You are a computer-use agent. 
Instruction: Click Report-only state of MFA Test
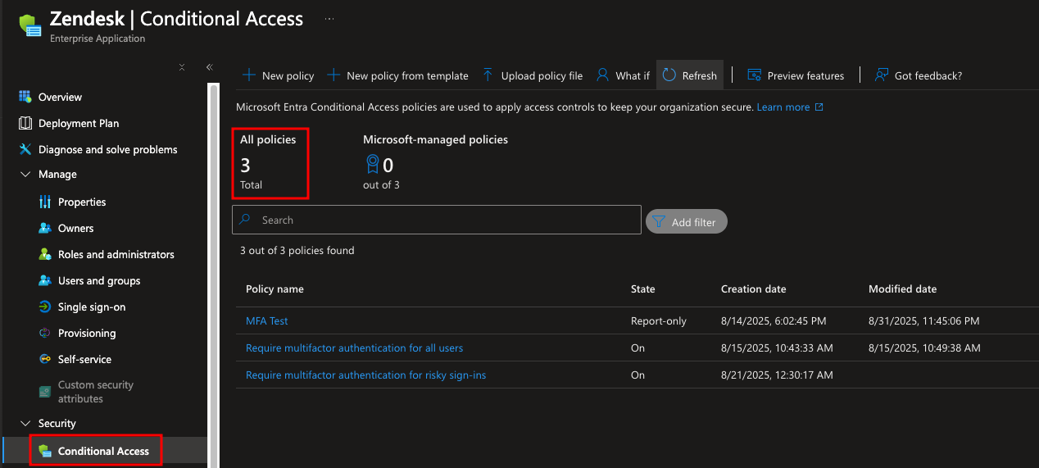(659, 321)
